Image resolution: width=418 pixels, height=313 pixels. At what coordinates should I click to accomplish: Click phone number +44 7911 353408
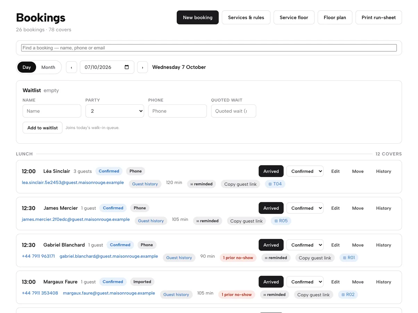[x=40, y=293]
